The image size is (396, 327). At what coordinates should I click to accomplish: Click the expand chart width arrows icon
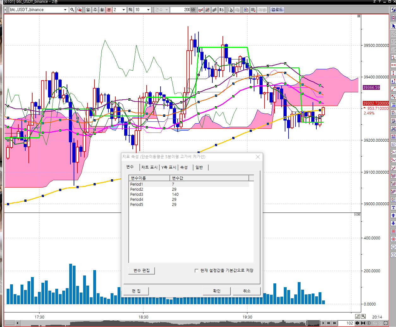click(x=357, y=323)
